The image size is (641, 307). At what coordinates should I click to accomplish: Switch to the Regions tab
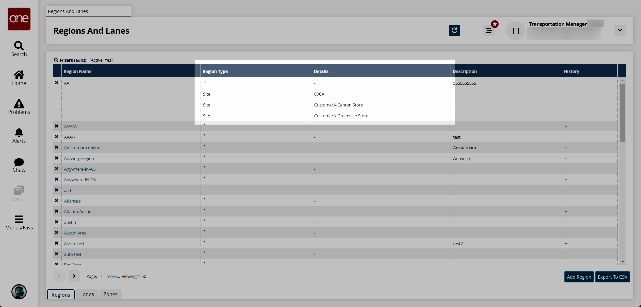61,294
